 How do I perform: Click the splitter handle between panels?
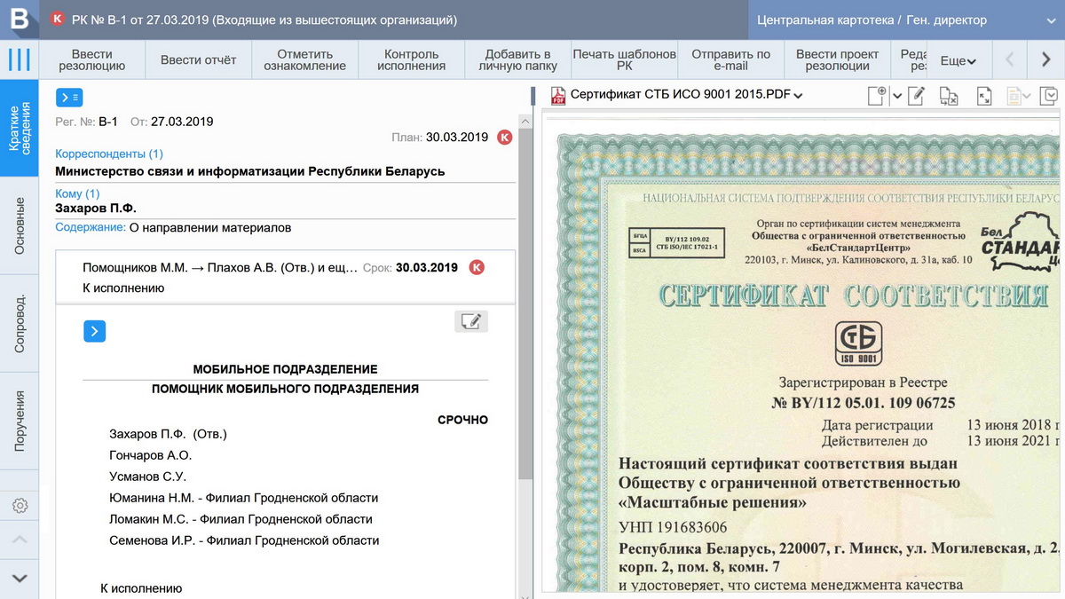pos(534,95)
